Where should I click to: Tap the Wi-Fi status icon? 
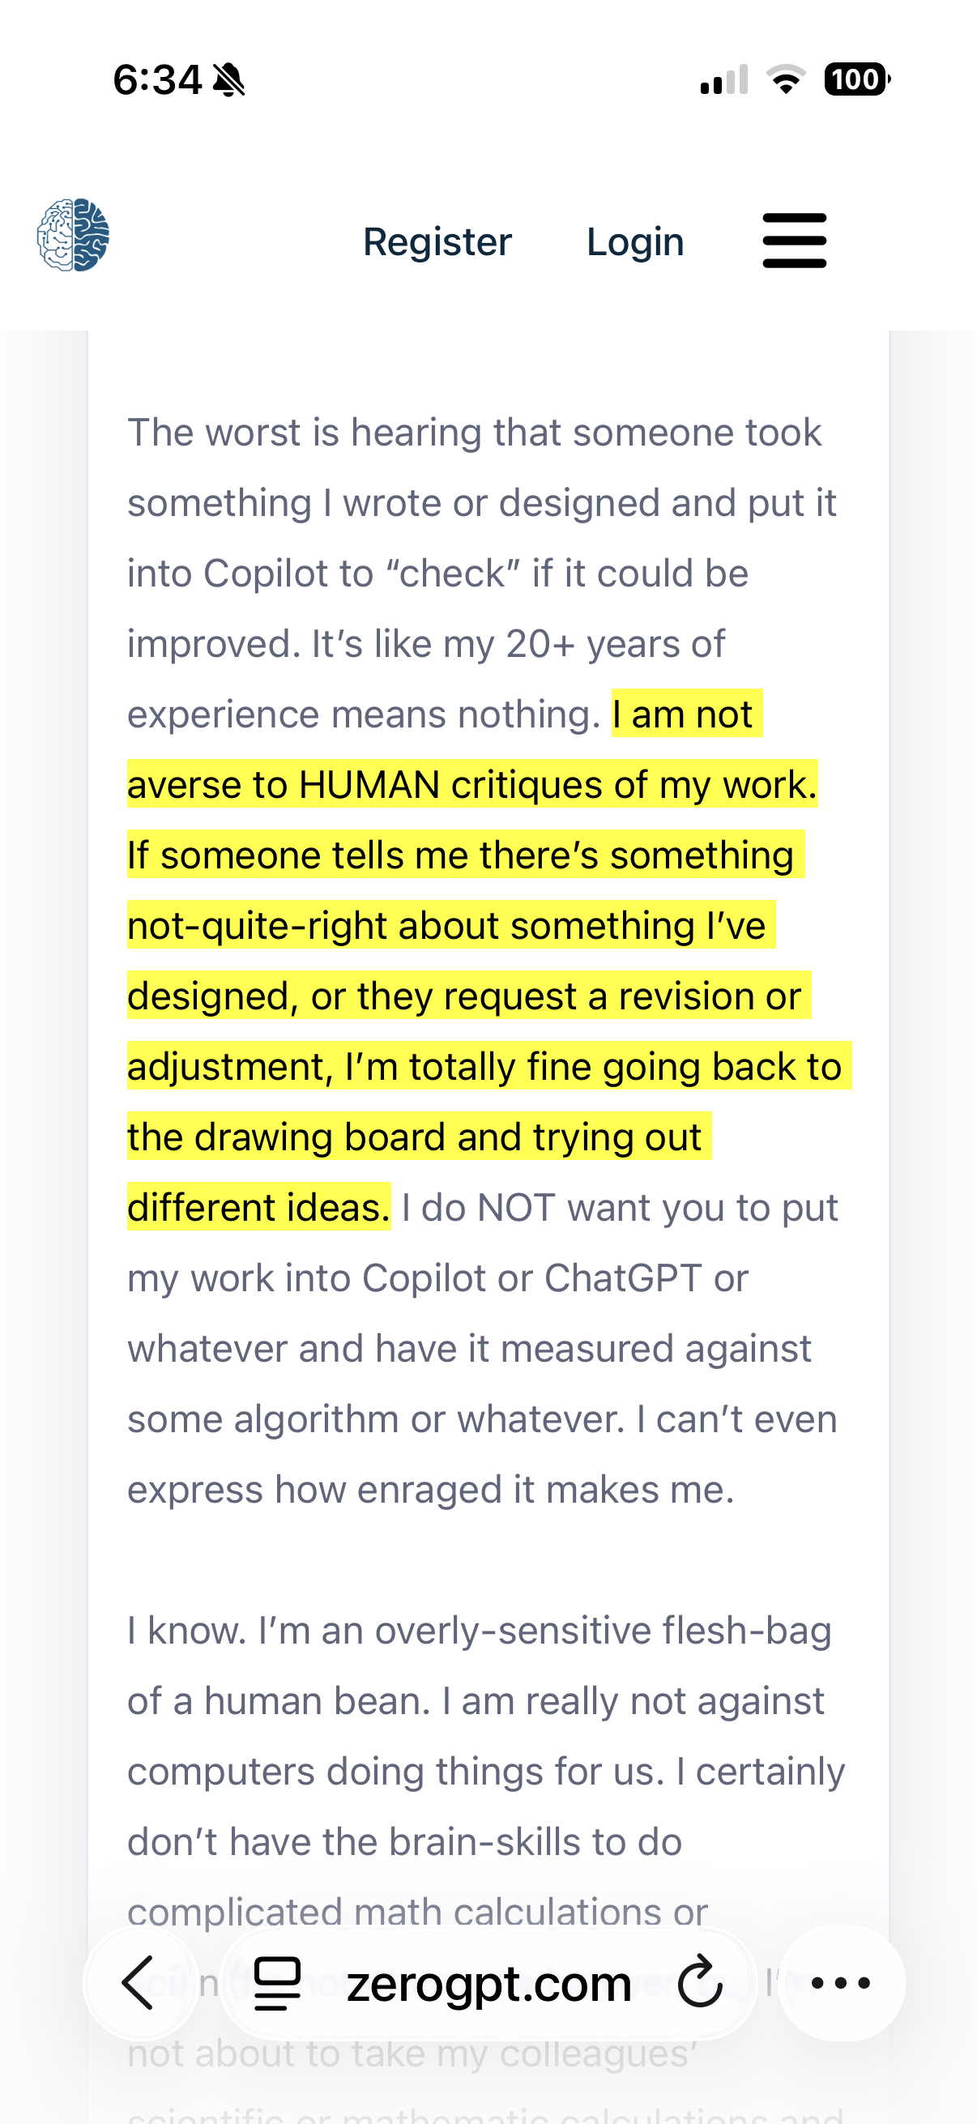786,79
